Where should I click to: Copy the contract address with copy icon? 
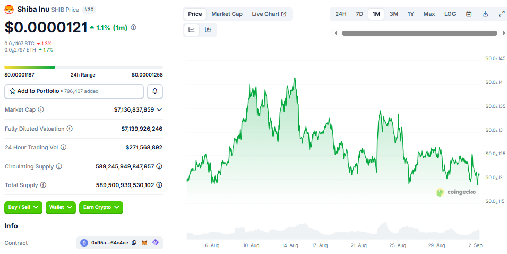click(x=134, y=243)
